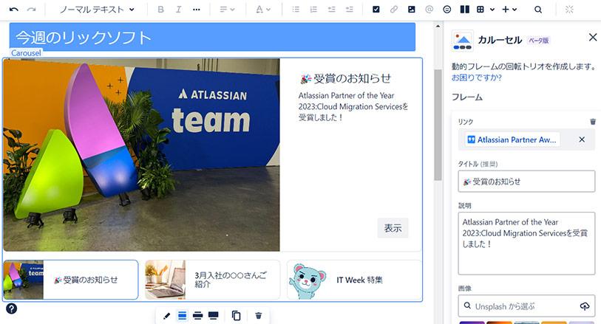This screenshot has width=601, height=324.
Task: Clear the Atlassian Partner link
Action: point(582,139)
